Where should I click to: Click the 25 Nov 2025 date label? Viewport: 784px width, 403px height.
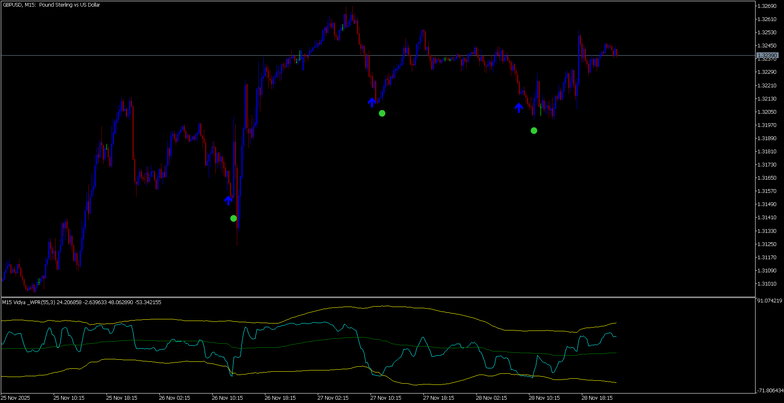pyautogui.click(x=16, y=398)
